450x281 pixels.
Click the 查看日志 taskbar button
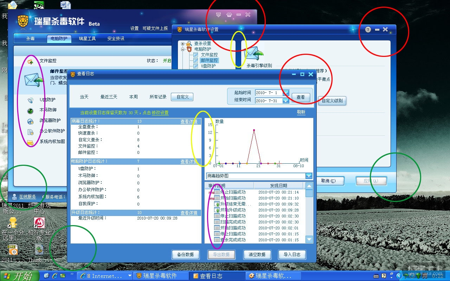click(217, 276)
